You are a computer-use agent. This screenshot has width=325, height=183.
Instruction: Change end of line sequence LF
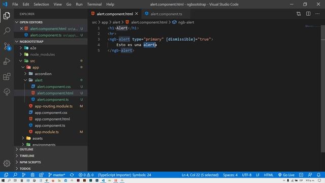coord(257,175)
